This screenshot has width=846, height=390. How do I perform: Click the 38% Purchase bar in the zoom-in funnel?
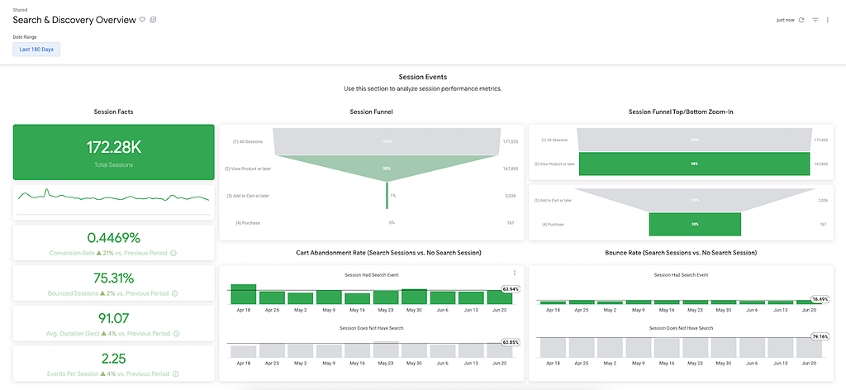(x=695, y=225)
